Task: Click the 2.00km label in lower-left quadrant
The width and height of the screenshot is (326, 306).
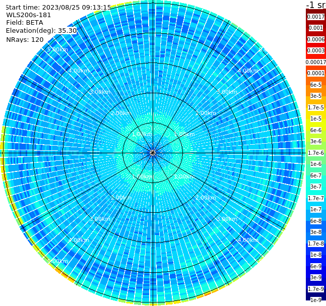Action: 121,198
